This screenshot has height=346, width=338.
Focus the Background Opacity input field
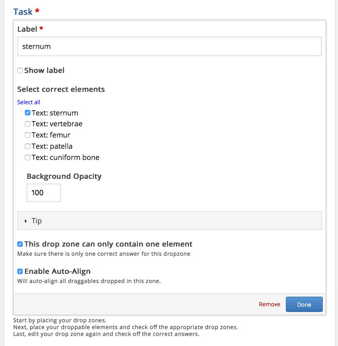click(44, 192)
